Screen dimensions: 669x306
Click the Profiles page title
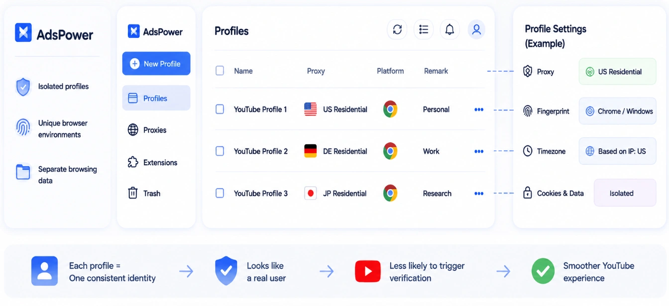point(231,31)
